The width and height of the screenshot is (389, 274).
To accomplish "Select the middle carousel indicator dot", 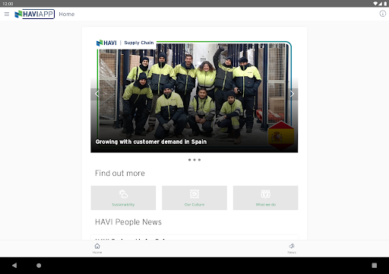I will tap(194, 160).
